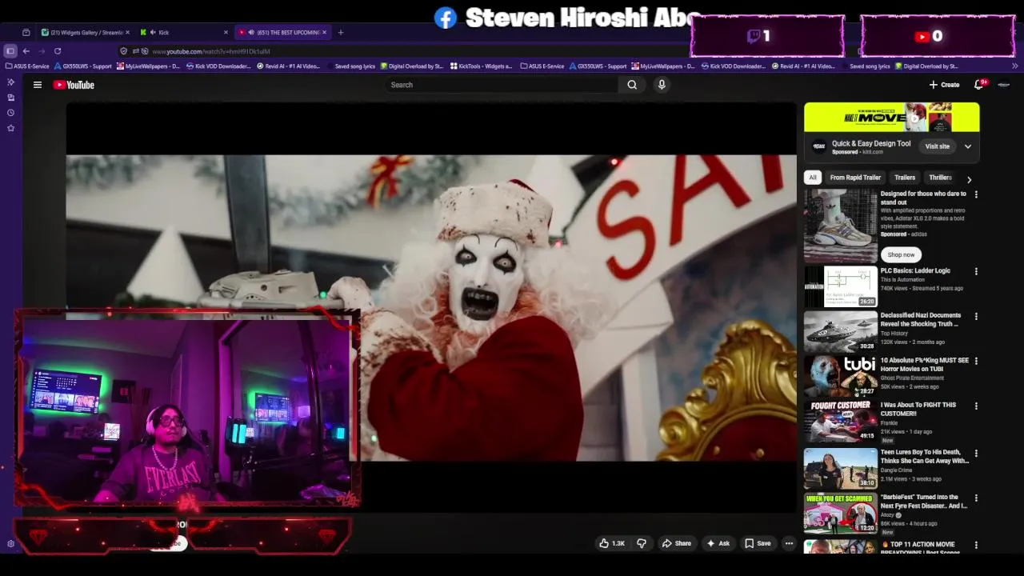Reload the current page
1024x576 pixels.
click(x=58, y=51)
